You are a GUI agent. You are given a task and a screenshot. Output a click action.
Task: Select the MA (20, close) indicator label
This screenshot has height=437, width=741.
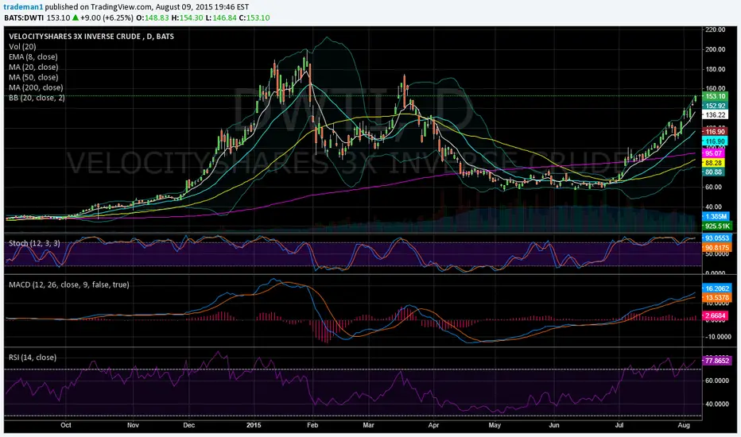click(x=33, y=67)
